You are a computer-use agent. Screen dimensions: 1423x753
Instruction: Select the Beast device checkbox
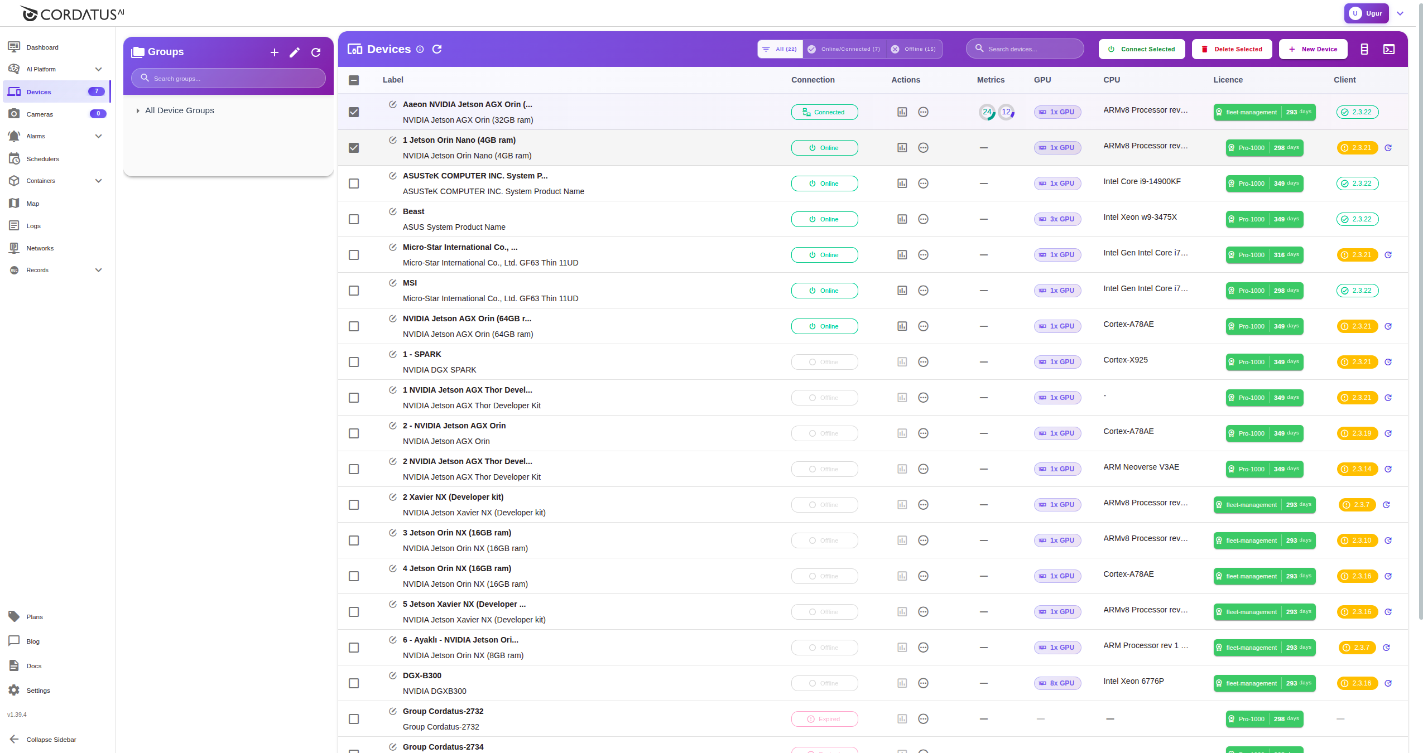pyautogui.click(x=354, y=219)
